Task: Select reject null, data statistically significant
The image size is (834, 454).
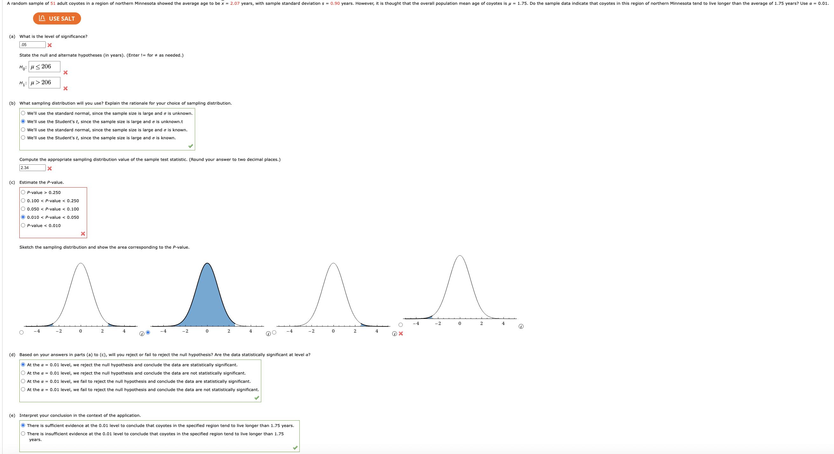Action: click(x=23, y=365)
